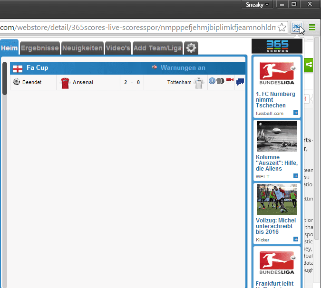Image resolution: width=321 pixels, height=288 pixels.
Task: Open the match comments speech bubbles icon
Action: [220, 81]
